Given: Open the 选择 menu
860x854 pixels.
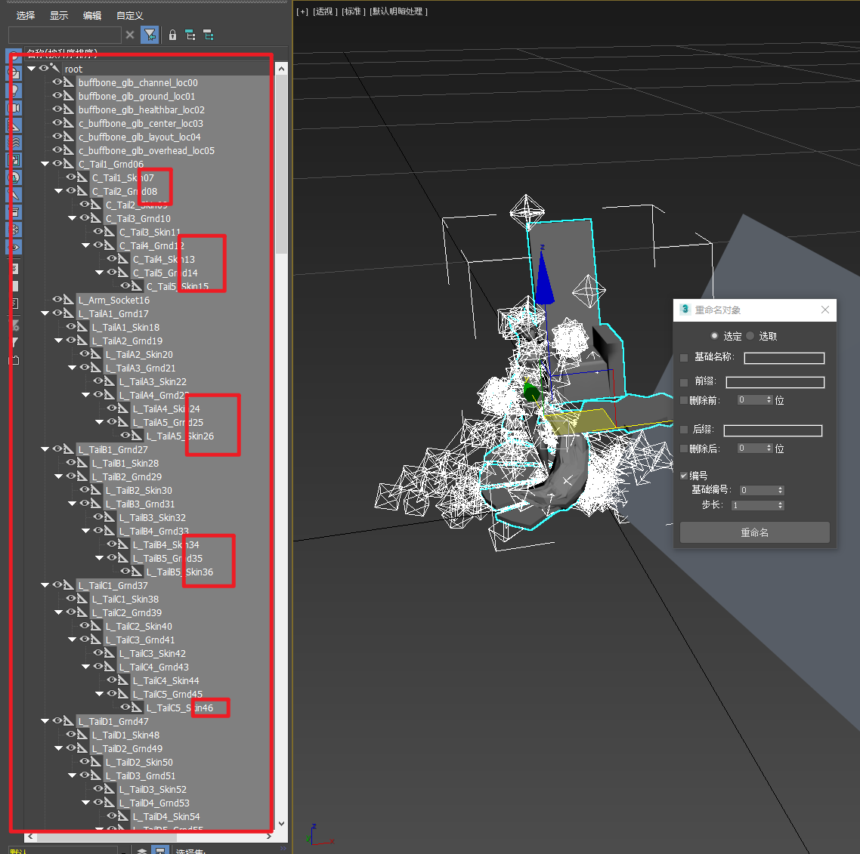Looking at the screenshot, I should [25, 15].
